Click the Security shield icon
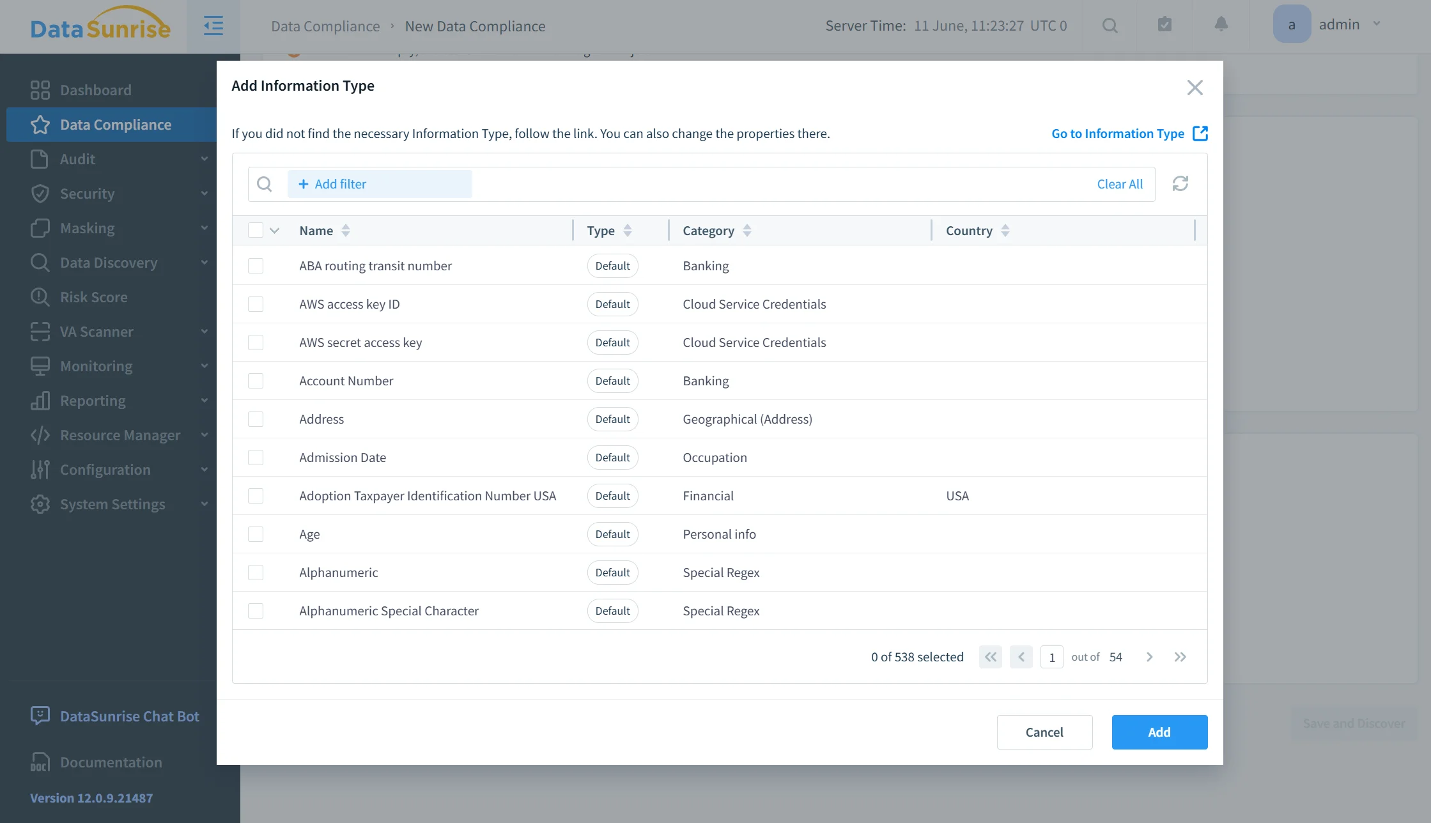The width and height of the screenshot is (1431, 823). click(x=40, y=194)
